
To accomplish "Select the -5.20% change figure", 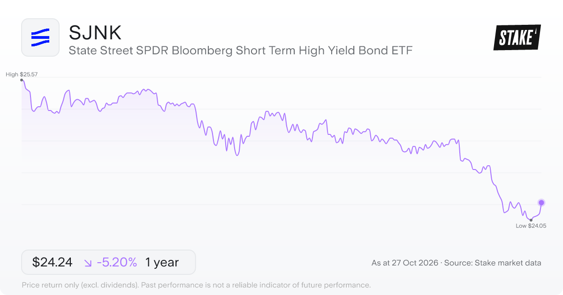I will click(117, 262).
